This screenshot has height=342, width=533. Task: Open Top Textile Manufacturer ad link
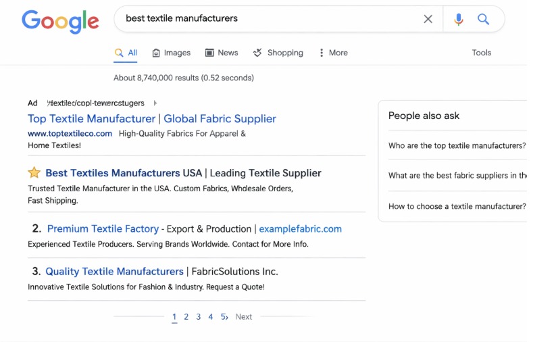click(152, 119)
